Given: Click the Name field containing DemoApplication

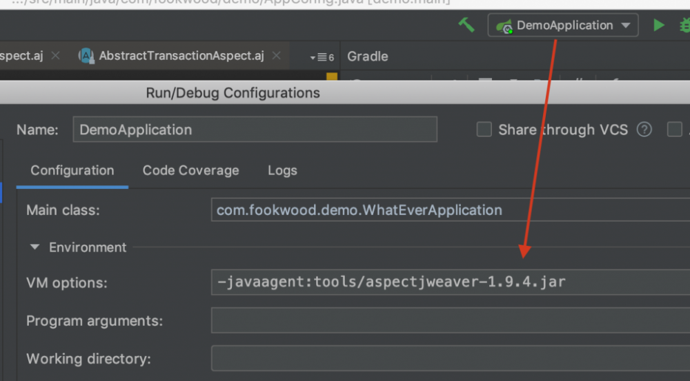Looking at the screenshot, I should click(255, 130).
